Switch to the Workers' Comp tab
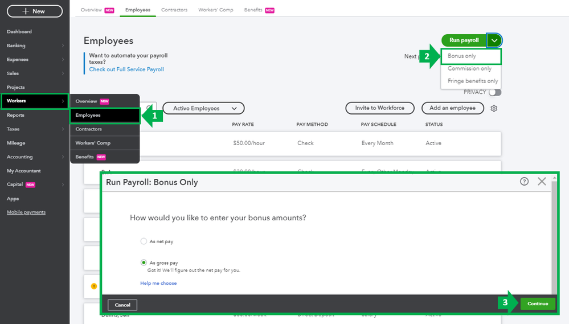This screenshot has width=569, height=324. [x=215, y=10]
